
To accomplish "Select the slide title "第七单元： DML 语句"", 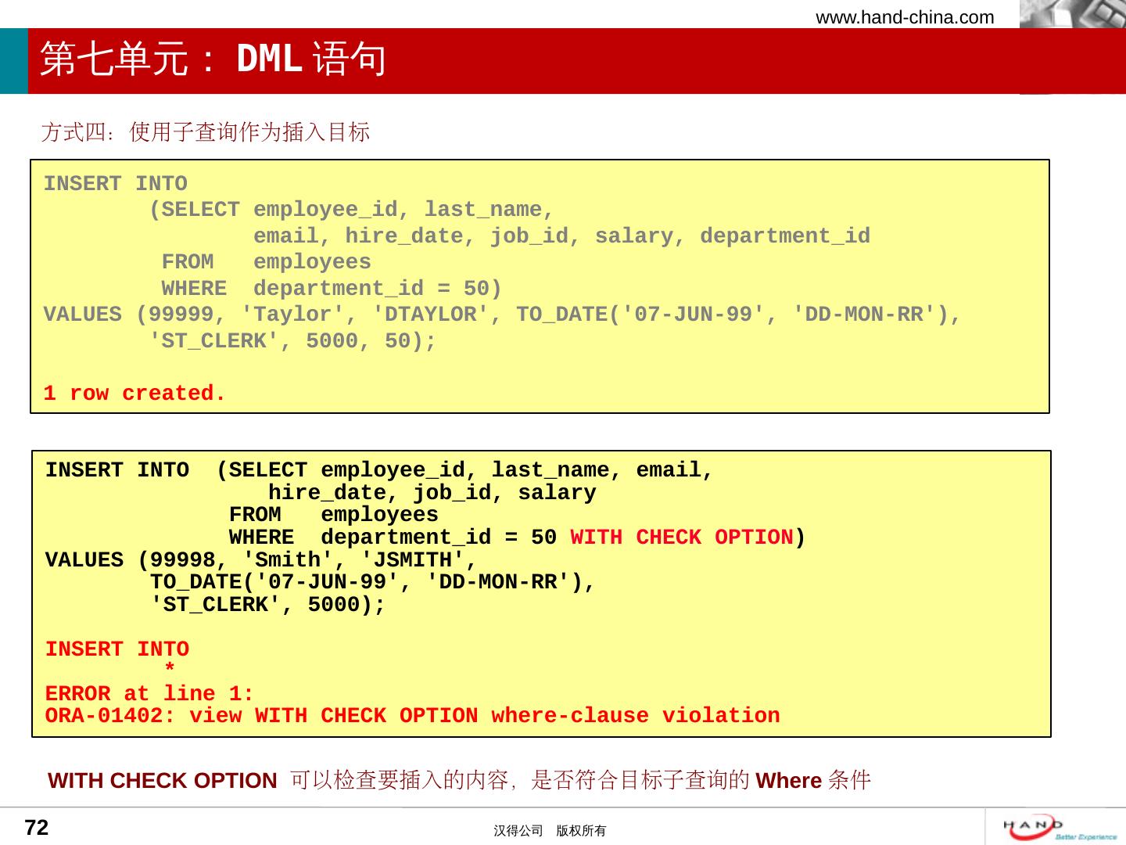I will (213, 59).
